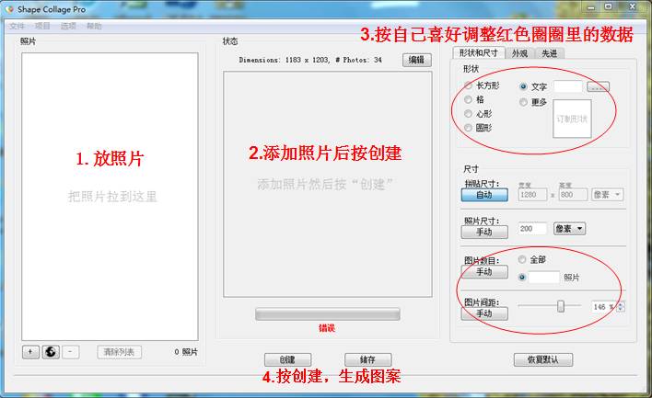The width and height of the screenshot is (652, 398).
Task: Click the 订制形状 custom shape preview box
Action: coord(572,119)
